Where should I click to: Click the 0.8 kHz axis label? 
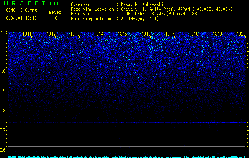point(3,111)
